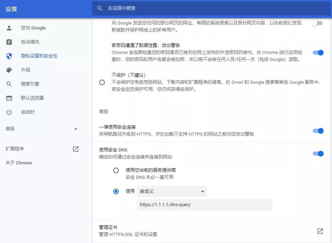Expand the custom DNS provider list arrow
Image resolution: width=332 pixels, height=243 pixels.
pyautogui.click(x=203, y=191)
